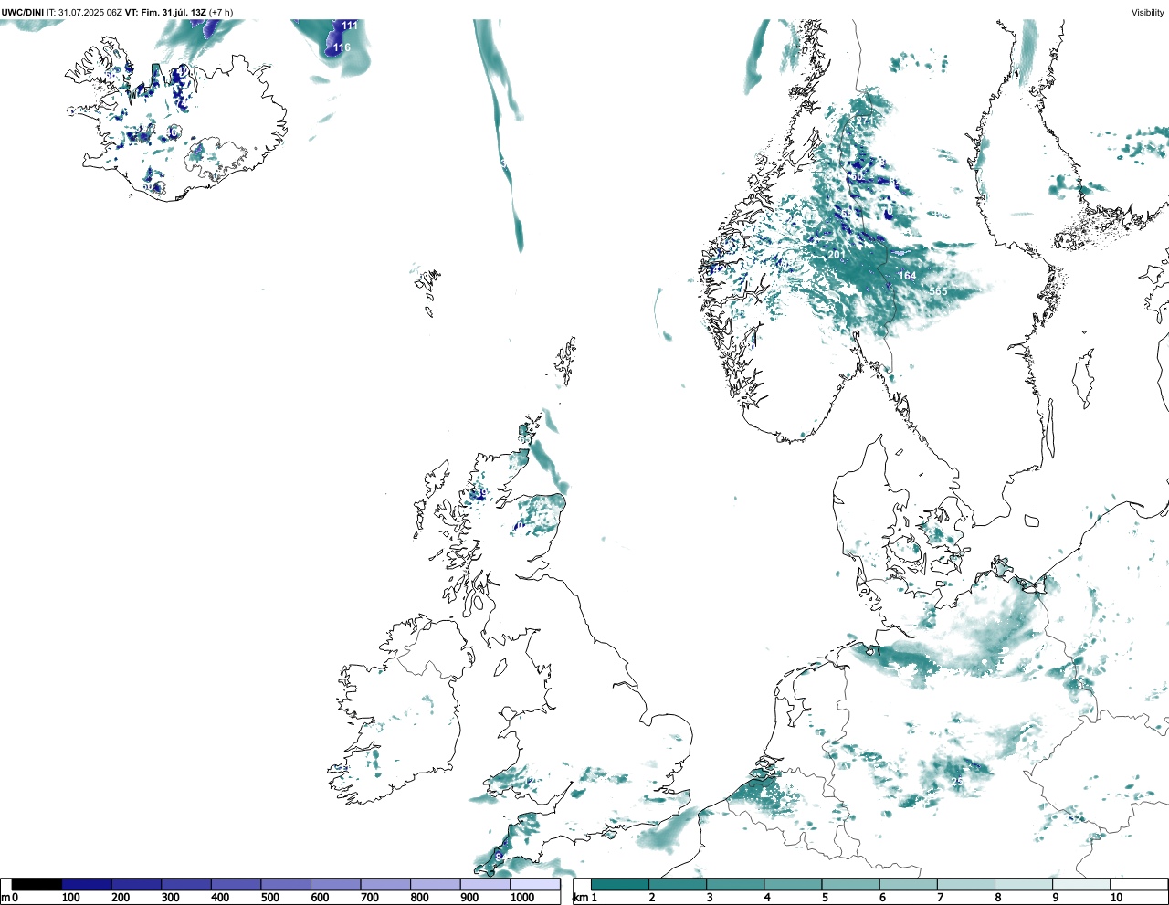Pick the 4–5 km legend swatch
The image size is (1169, 905).
[x=793, y=885]
